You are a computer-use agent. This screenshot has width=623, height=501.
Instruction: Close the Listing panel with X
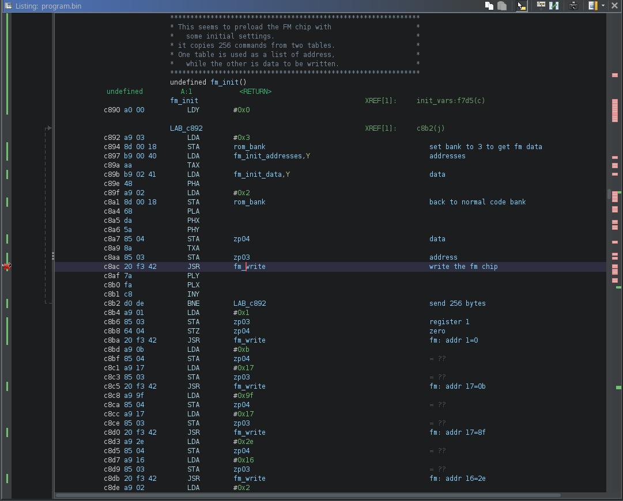tap(614, 6)
